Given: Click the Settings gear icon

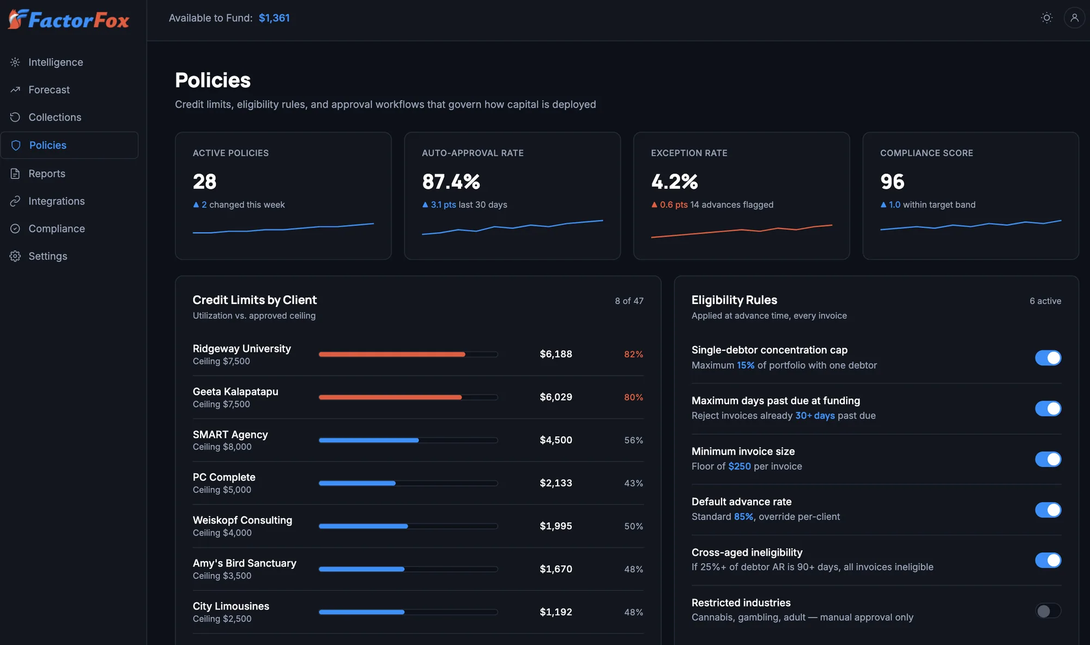Looking at the screenshot, I should [x=15, y=256].
